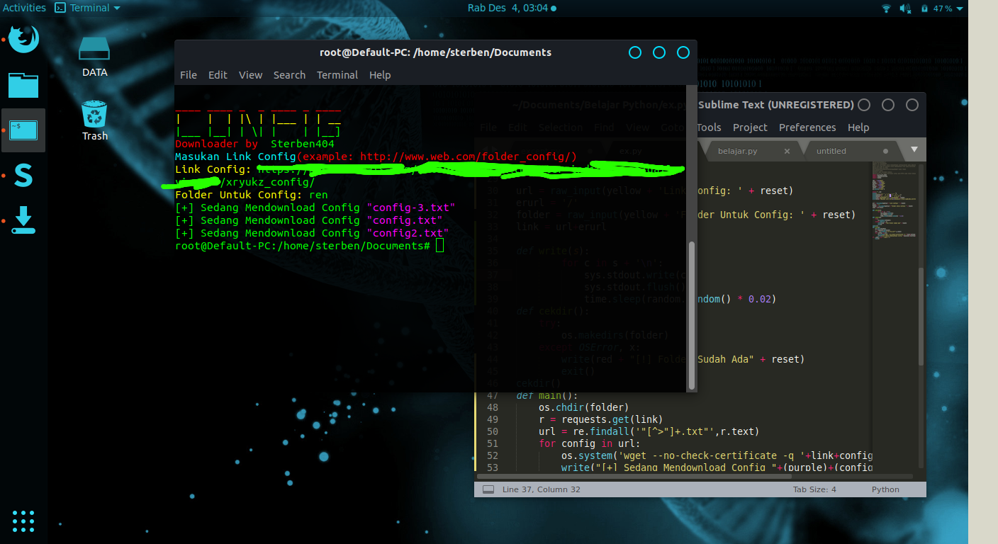Select the DATA drive desktop icon
This screenshot has width=998, height=544.
point(94,57)
